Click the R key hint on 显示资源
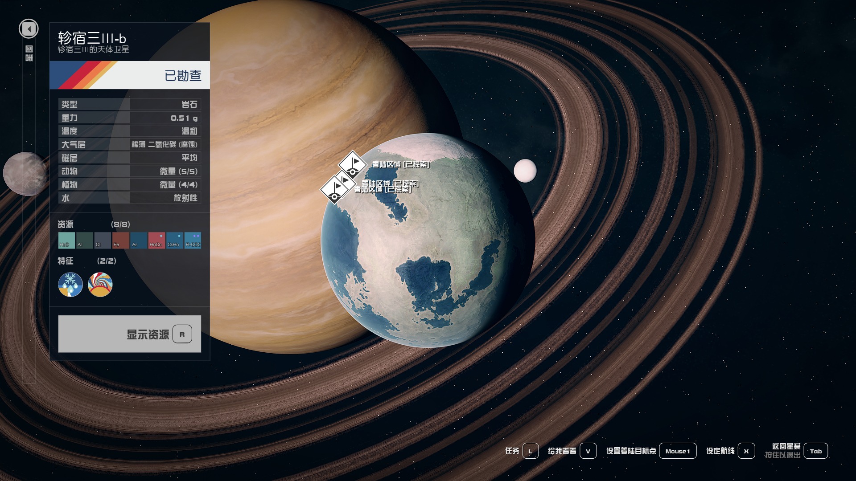The image size is (856, 481). coord(182,334)
